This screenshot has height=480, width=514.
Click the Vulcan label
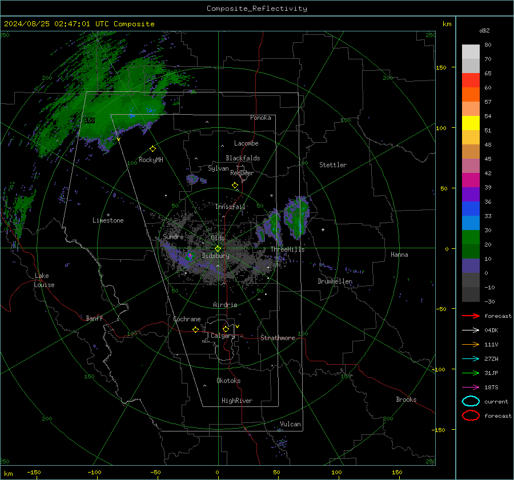tap(290, 424)
